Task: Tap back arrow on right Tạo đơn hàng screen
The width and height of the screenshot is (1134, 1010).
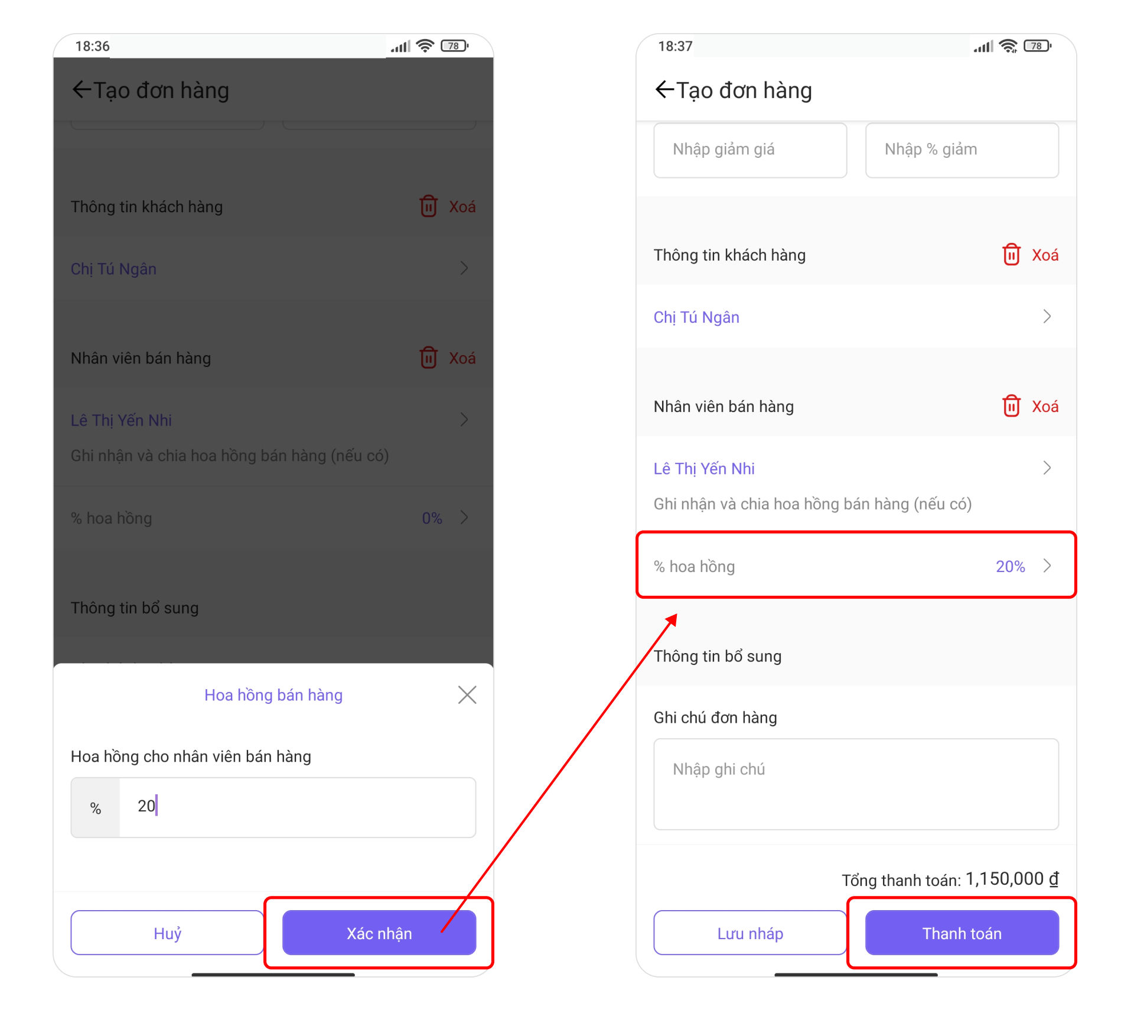Action: pos(664,89)
